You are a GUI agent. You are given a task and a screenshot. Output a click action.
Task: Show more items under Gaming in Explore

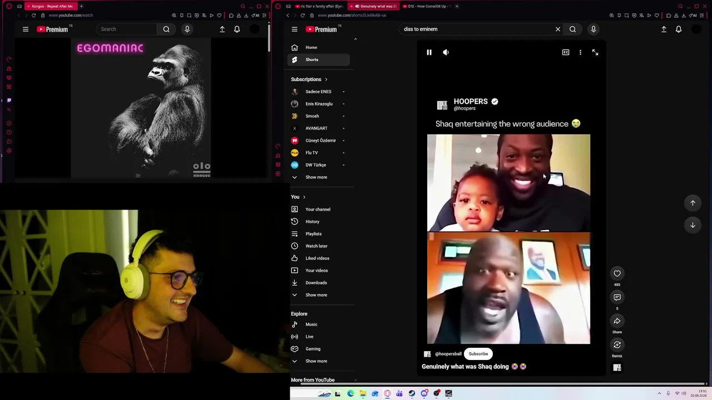point(319,361)
